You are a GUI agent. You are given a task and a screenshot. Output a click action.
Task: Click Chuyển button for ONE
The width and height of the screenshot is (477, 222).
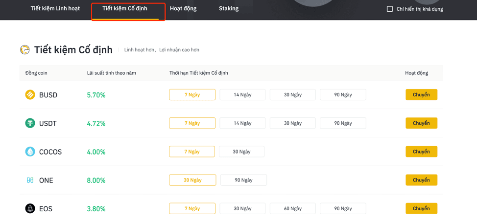pos(421,180)
